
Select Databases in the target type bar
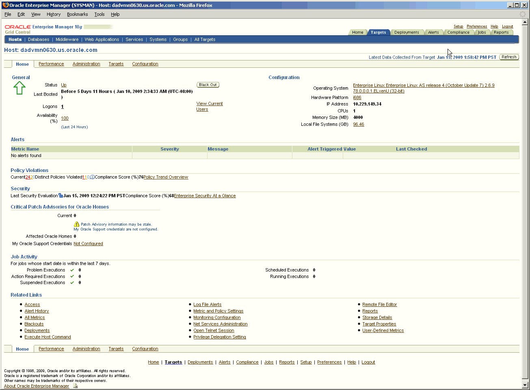[38, 39]
